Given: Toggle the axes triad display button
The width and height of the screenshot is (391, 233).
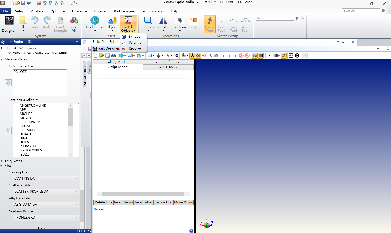Looking at the screenshot, I should pos(192,56).
